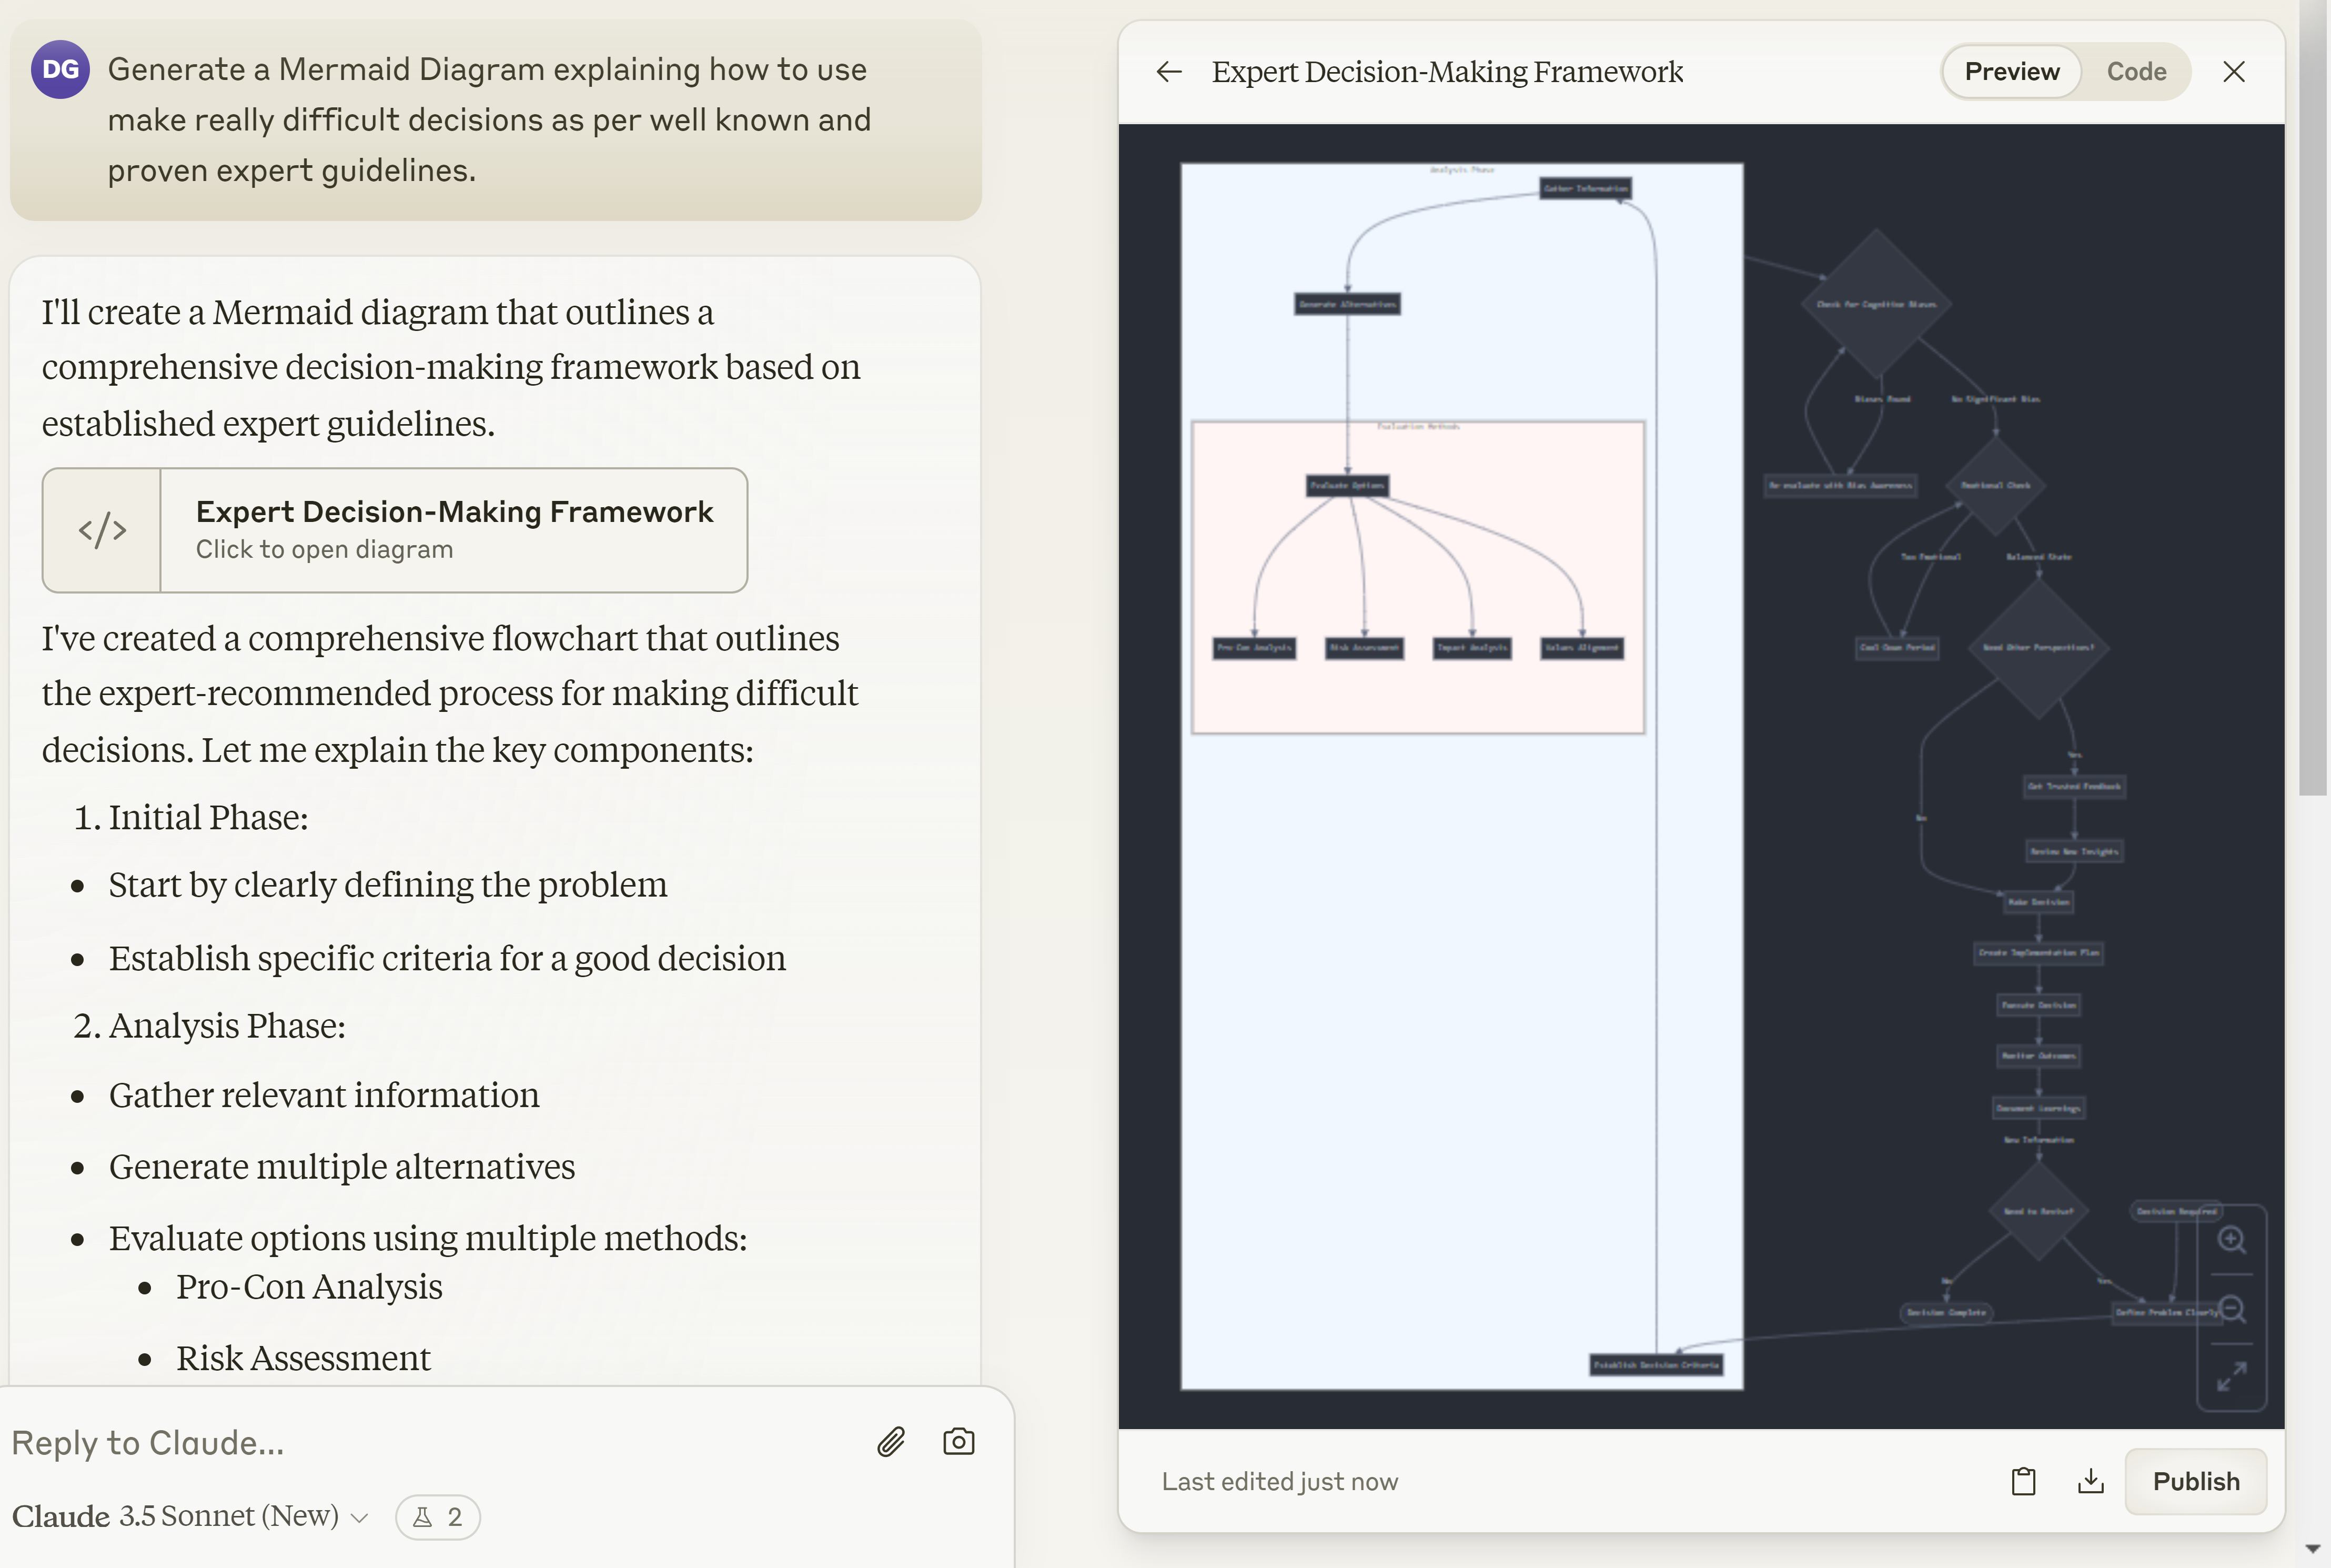Download the diagram with download icon
This screenshot has width=2331, height=1568.
pyautogui.click(x=2090, y=1481)
